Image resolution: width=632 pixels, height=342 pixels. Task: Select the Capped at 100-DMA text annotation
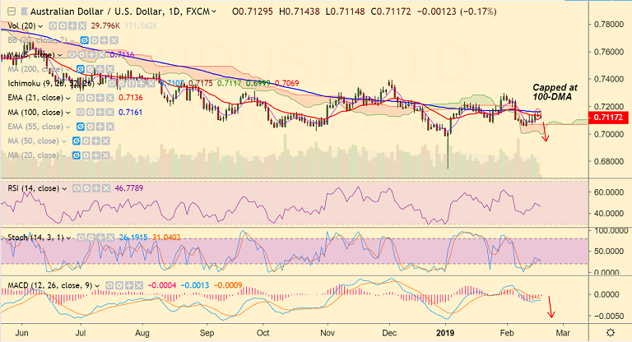[555, 92]
